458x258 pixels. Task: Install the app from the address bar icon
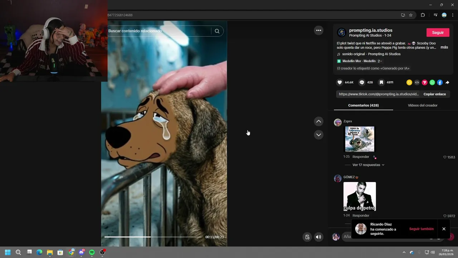[403, 15]
